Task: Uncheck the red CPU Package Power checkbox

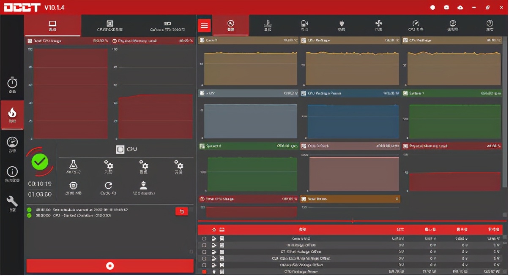Action: click(x=204, y=272)
